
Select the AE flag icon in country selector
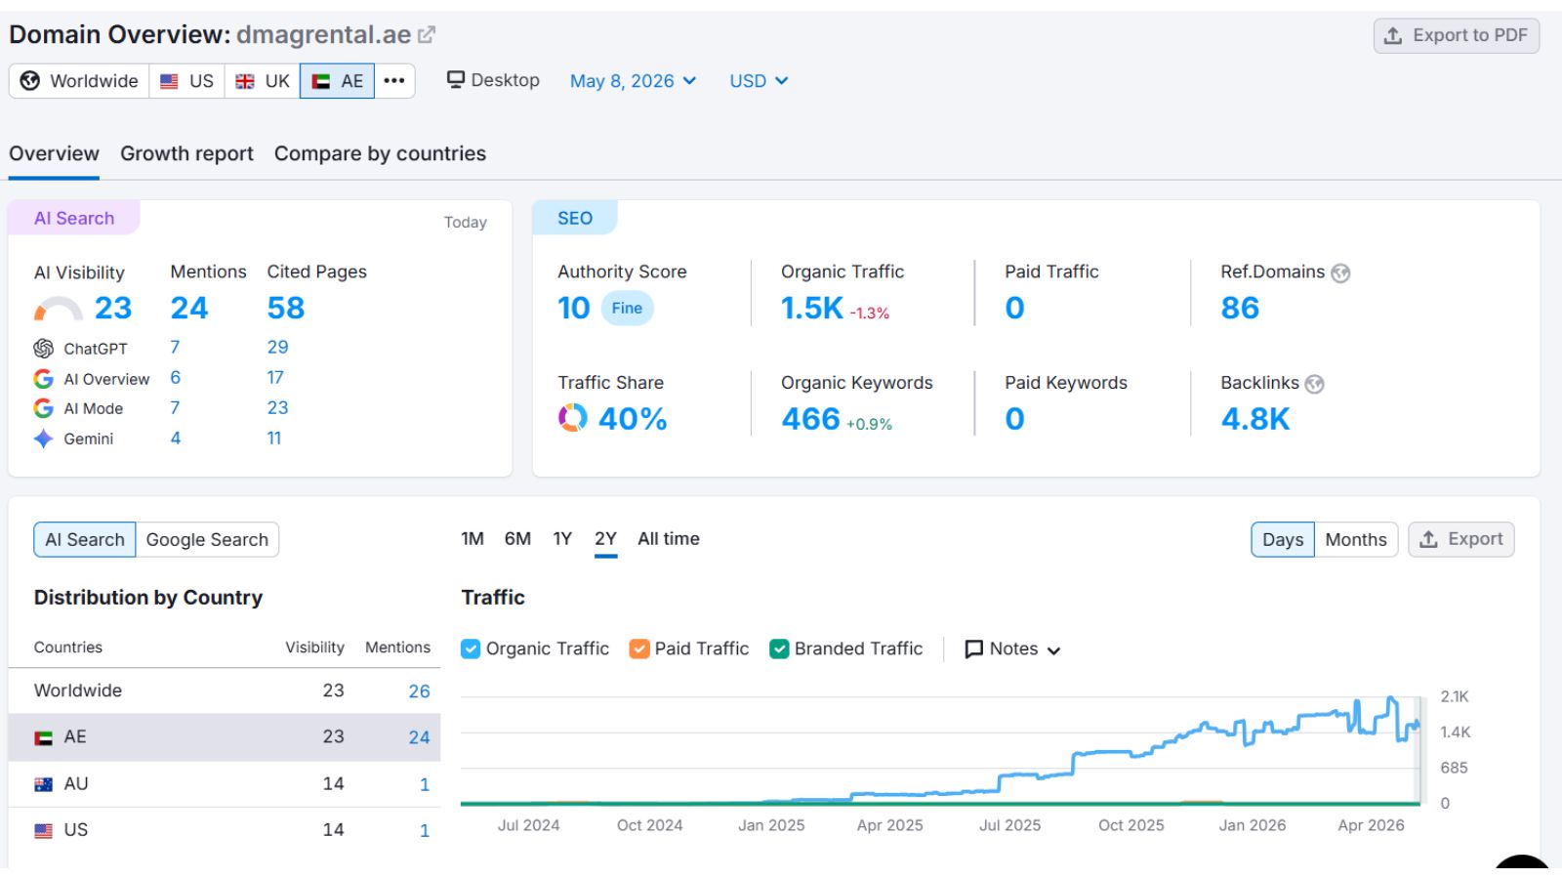[x=321, y=81]
